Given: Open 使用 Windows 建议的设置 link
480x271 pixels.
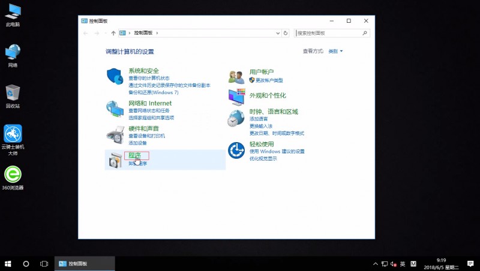Looking at the screenshot, I should pyautogui.click(x=277, y=152).
